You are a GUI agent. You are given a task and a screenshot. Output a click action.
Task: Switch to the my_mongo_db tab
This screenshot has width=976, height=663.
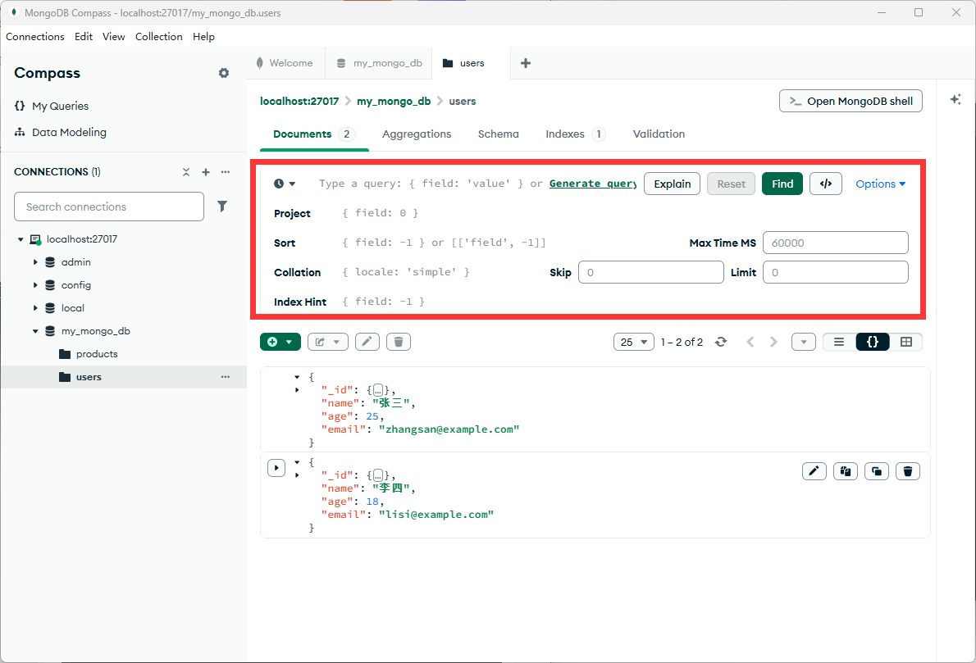click(x=379, y=63)
